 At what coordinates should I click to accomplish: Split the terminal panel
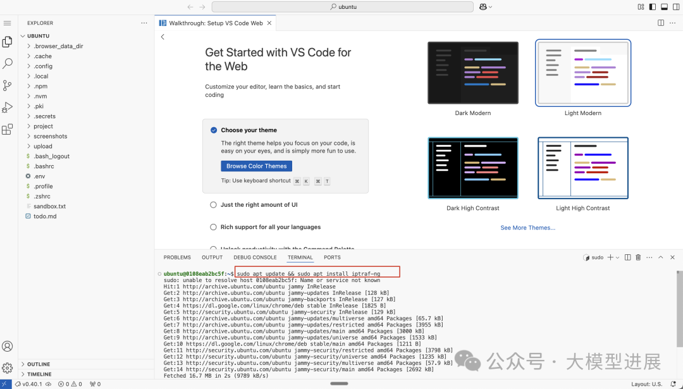(x=628, y=257)
